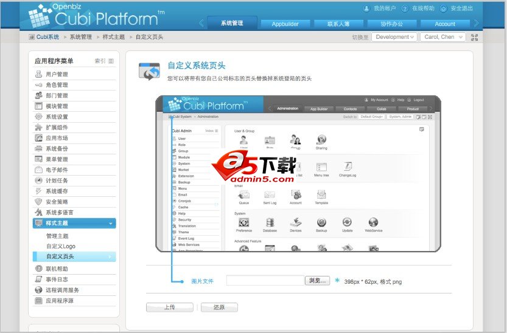Click the 系统多语言 icon
This screenshot has height=333, width=507.
click(38, 212)
